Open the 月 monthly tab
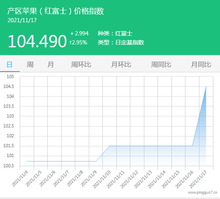This screenshot has width=220, height=199. [x=50, y=65]
